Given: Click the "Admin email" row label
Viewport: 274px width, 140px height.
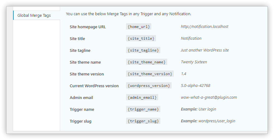Looking at the screenshot, I should coord(81,98).
